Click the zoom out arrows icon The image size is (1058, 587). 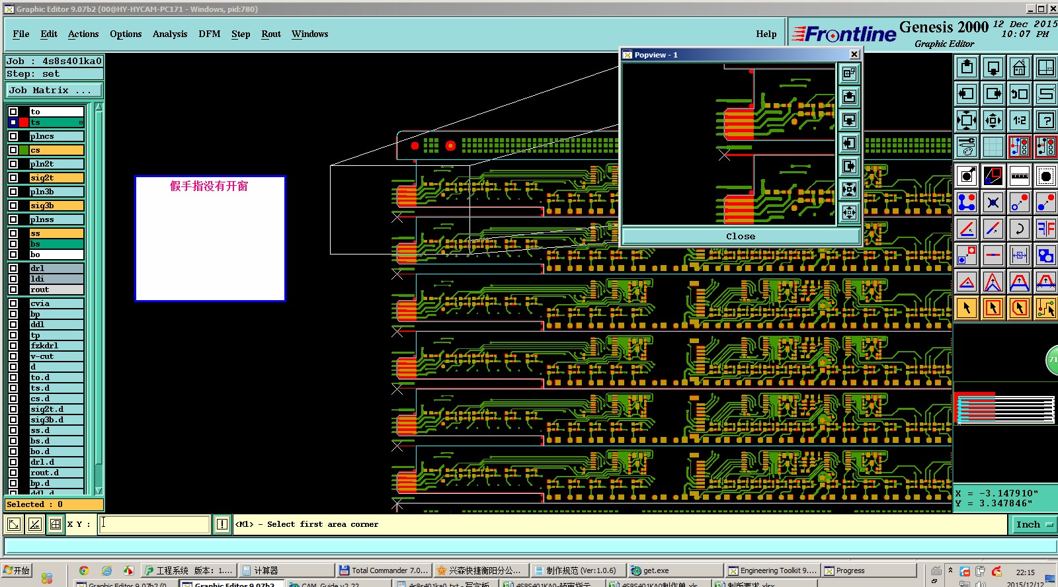[993, 120]
